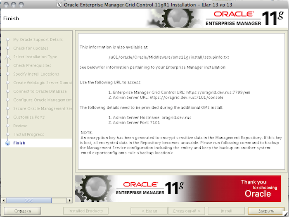This screenshot has height=217, width=289.
Task: Click the X11 icon in the title bar
Action: point(59,5)
